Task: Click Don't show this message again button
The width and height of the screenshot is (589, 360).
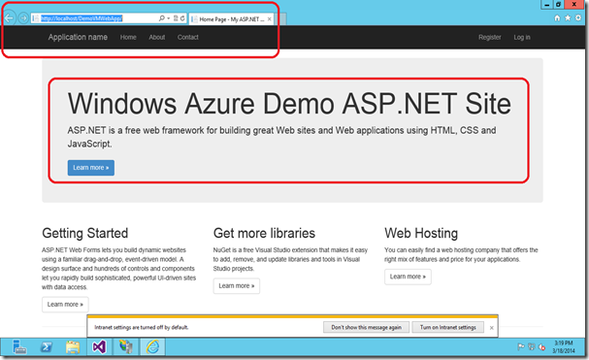Action: coord(366,327)
